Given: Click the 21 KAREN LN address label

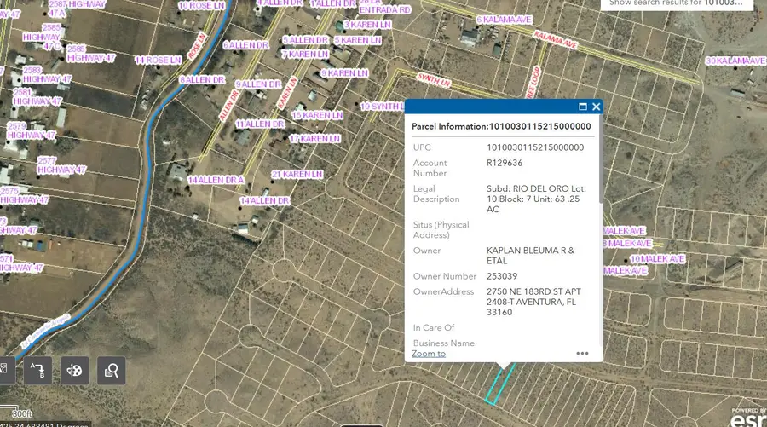Looking at the screenshot, I should pyautogui.click(x=297, y=174).
